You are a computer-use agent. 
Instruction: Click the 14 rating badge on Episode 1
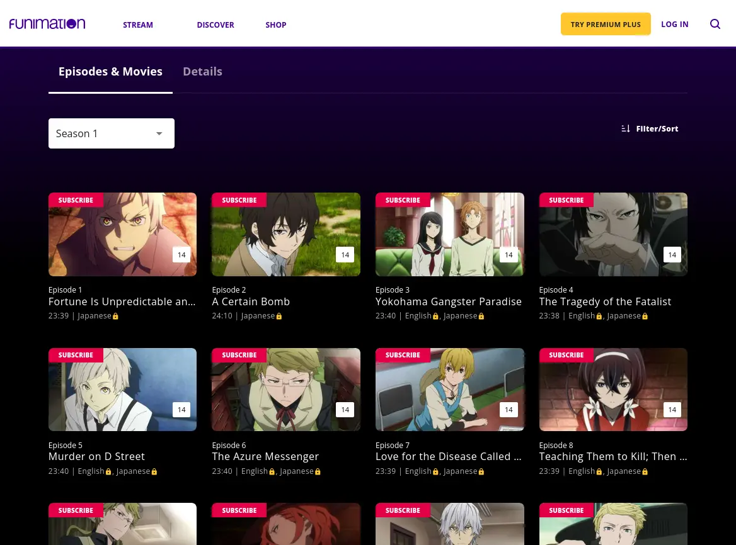click(x=181, y=255)
